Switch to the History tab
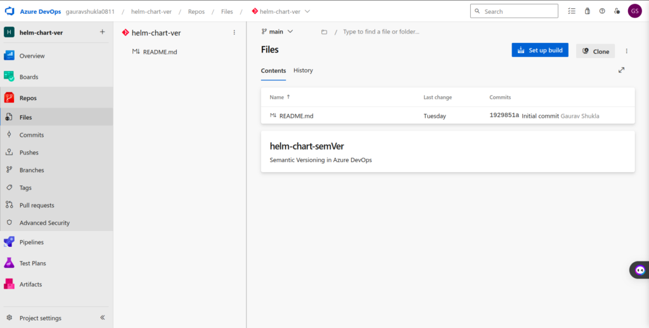Viewport: 649px width, 328px height. (303, 70)
